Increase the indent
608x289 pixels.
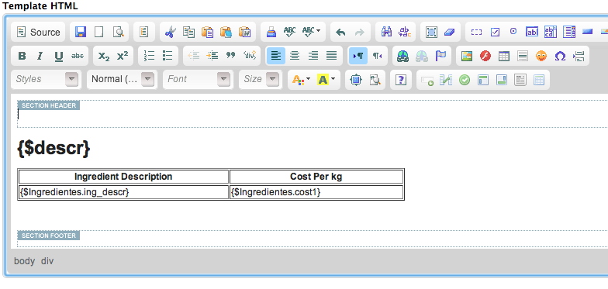point(212,56)
